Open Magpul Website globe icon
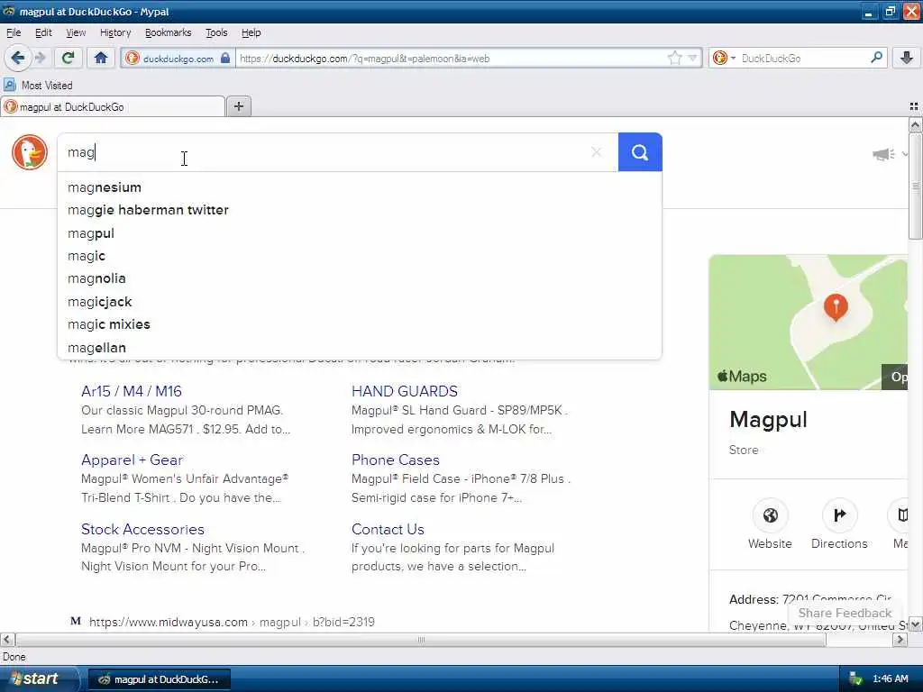 [x=770, y=515]
